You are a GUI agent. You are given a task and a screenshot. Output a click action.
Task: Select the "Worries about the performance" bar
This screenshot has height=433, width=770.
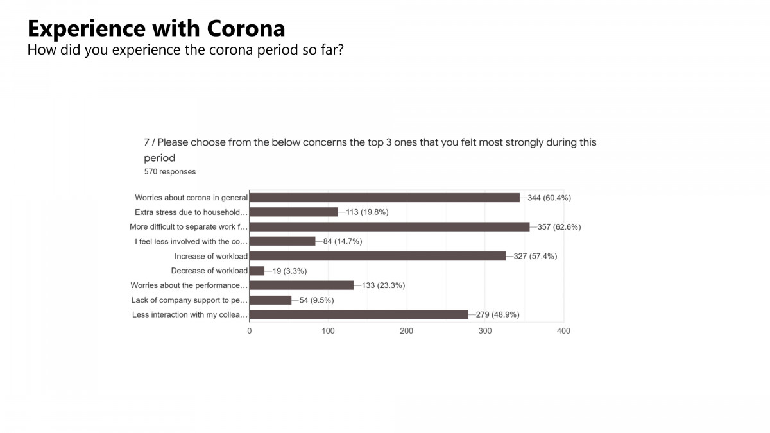pyautogui.click(x=302, y=285)
